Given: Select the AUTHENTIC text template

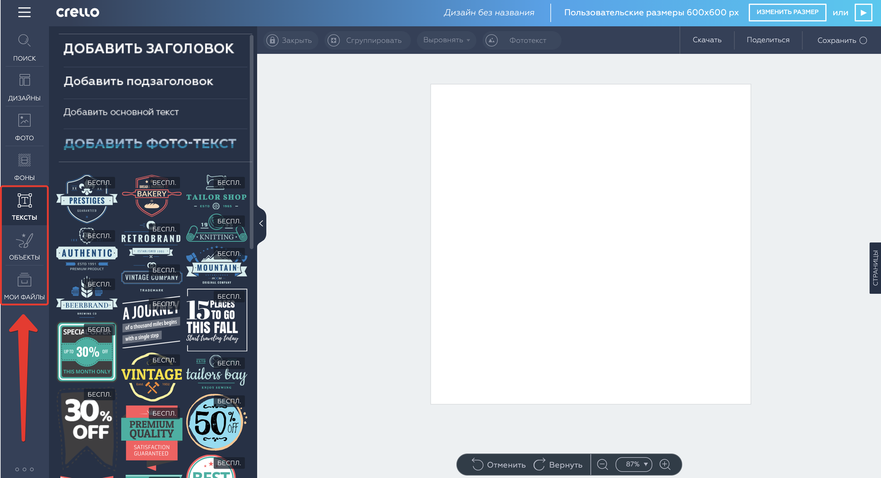Looking at the screenshot, I should pyautogui.click(x=87, y=250).
